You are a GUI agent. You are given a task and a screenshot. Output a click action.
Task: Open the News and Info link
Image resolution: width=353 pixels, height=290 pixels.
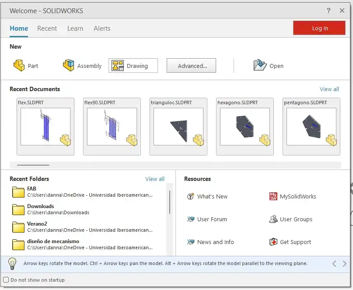(216, 242)
